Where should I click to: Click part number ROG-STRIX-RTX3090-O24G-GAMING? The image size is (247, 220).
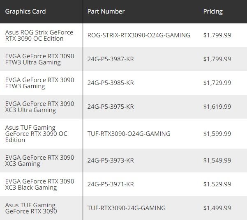click(139, 35)
